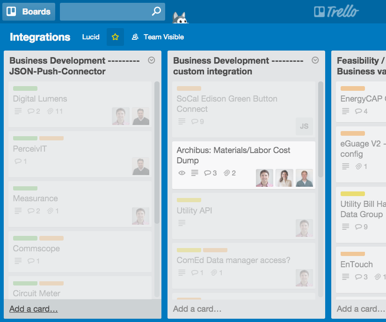Click woman member avatar on Archibus card
This screenshot has height=322, width=386.
(x=284, y=178)
